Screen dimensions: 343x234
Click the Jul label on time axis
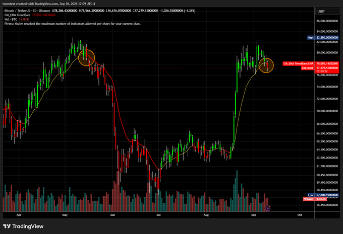pos(158,215)
